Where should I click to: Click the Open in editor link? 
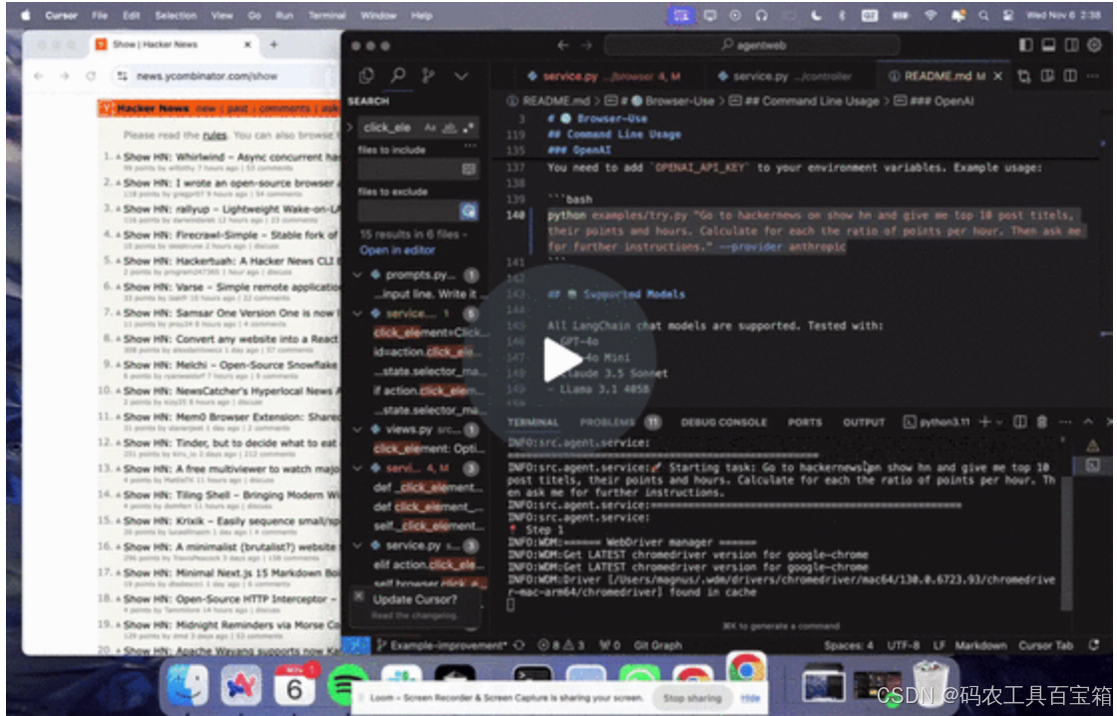tap(397, 250)
